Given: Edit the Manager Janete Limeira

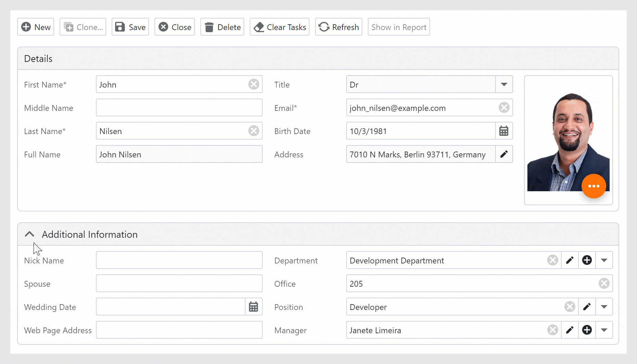Looking at the screenshot, I should [x=570, y=330].
